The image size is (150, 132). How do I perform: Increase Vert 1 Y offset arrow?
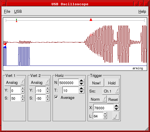(23, 88)
